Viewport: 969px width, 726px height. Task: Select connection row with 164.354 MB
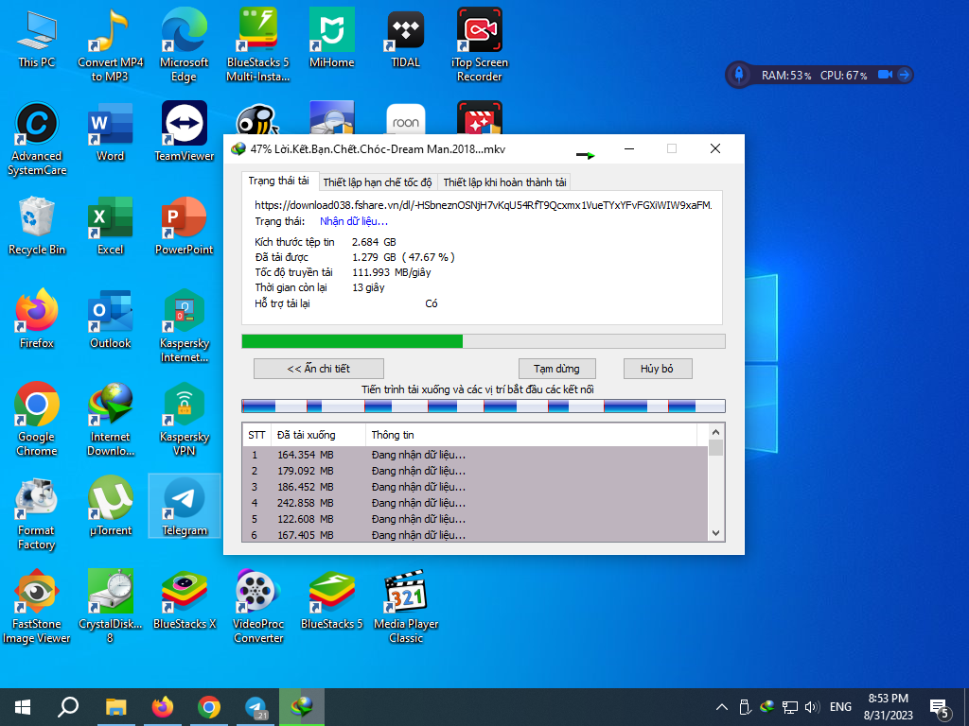click(475, 455)
